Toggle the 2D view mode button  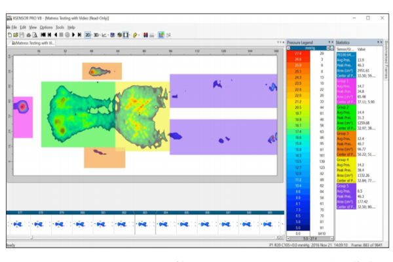point(88,34)
